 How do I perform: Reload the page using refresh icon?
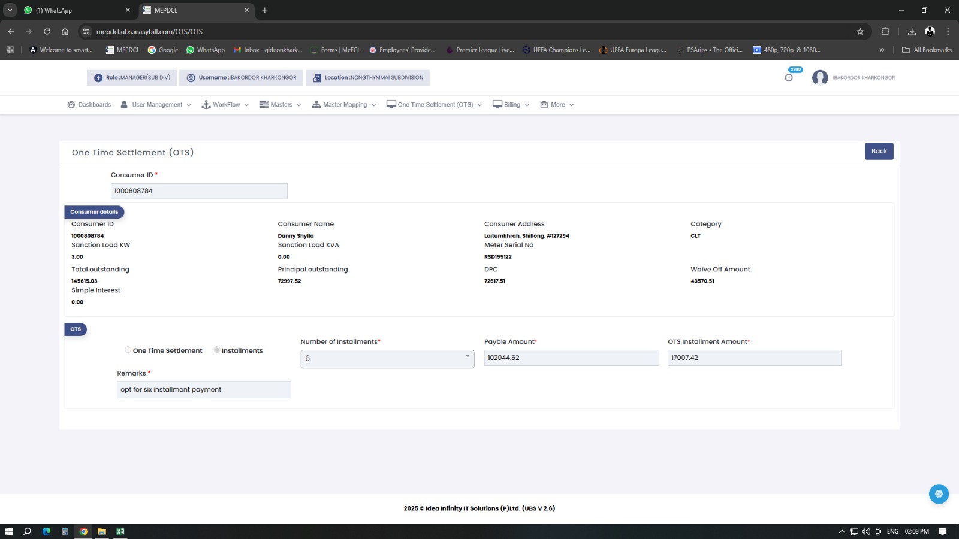coord(47,32)
